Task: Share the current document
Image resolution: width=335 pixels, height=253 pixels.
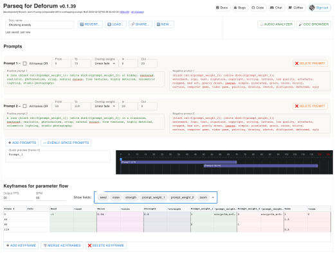Action: (x=140, y=24)
